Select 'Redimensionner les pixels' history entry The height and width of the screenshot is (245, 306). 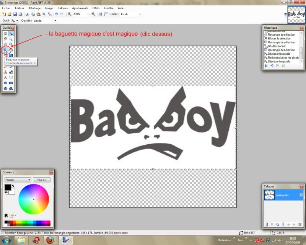pyautogui.click(x=282, y=58)
